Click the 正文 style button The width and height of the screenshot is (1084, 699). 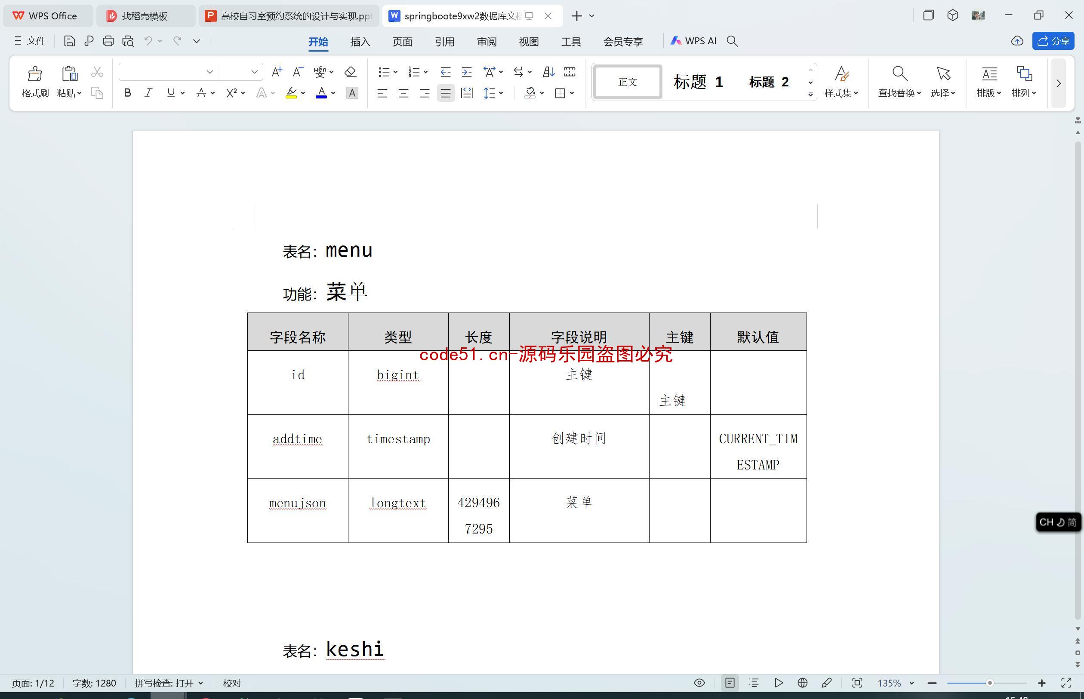(x=629, y=81)
